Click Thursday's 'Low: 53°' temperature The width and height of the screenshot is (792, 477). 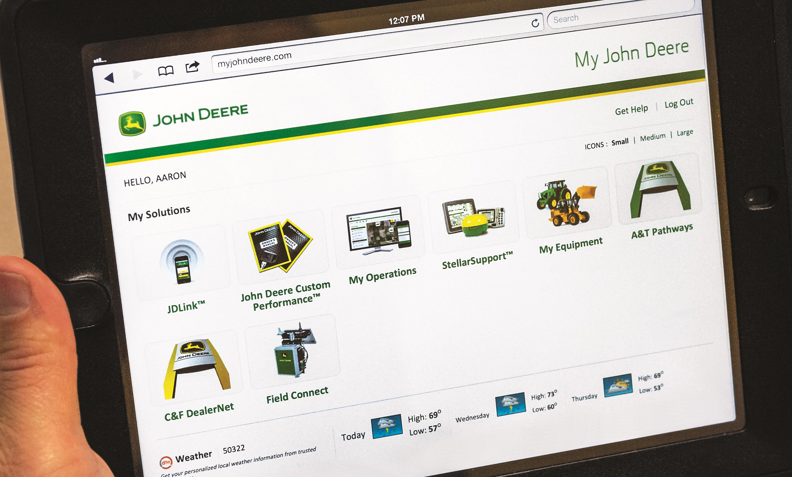point(651,389)
